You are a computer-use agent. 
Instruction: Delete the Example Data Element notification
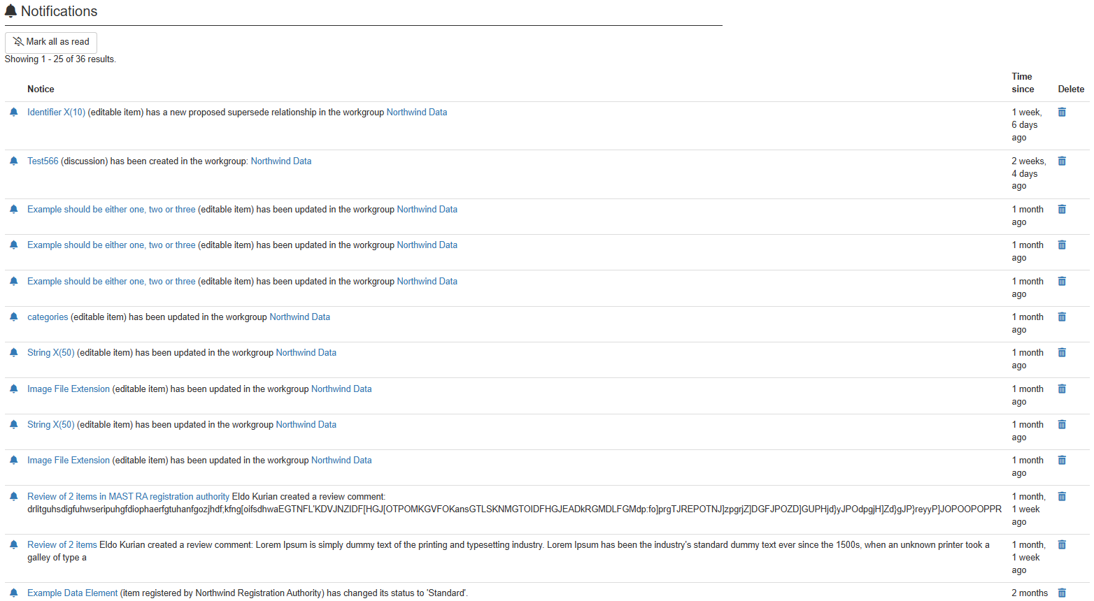(1062, 593)
